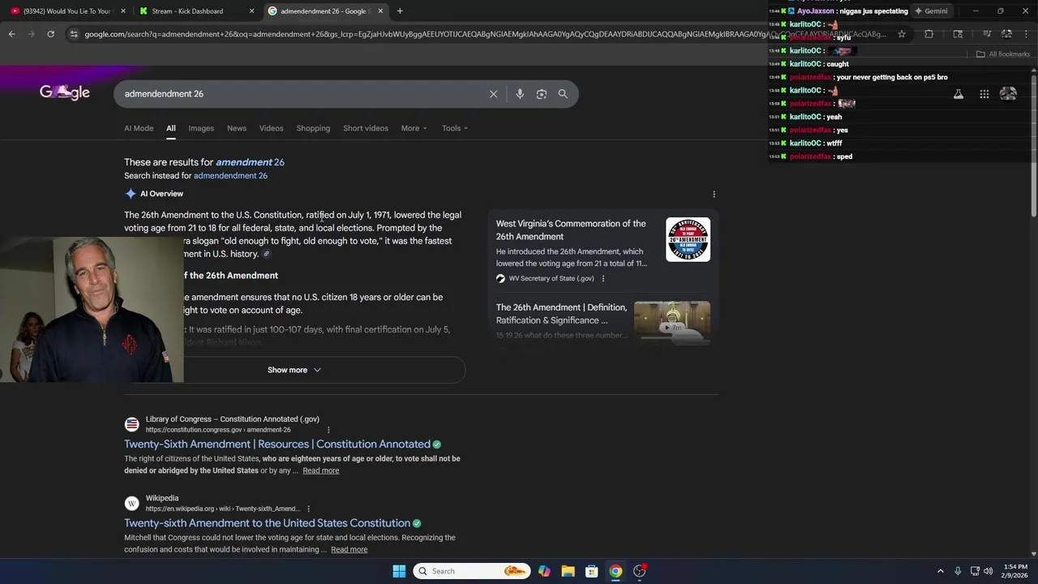Clear the search box with X

click(493, 94)
